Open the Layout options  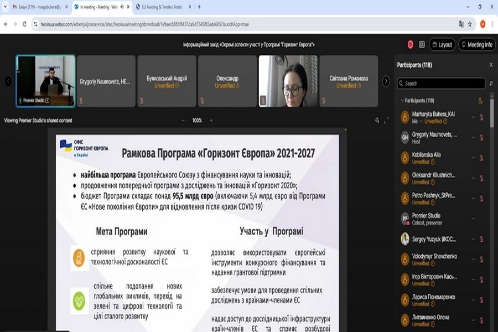[x=442, y=44]
